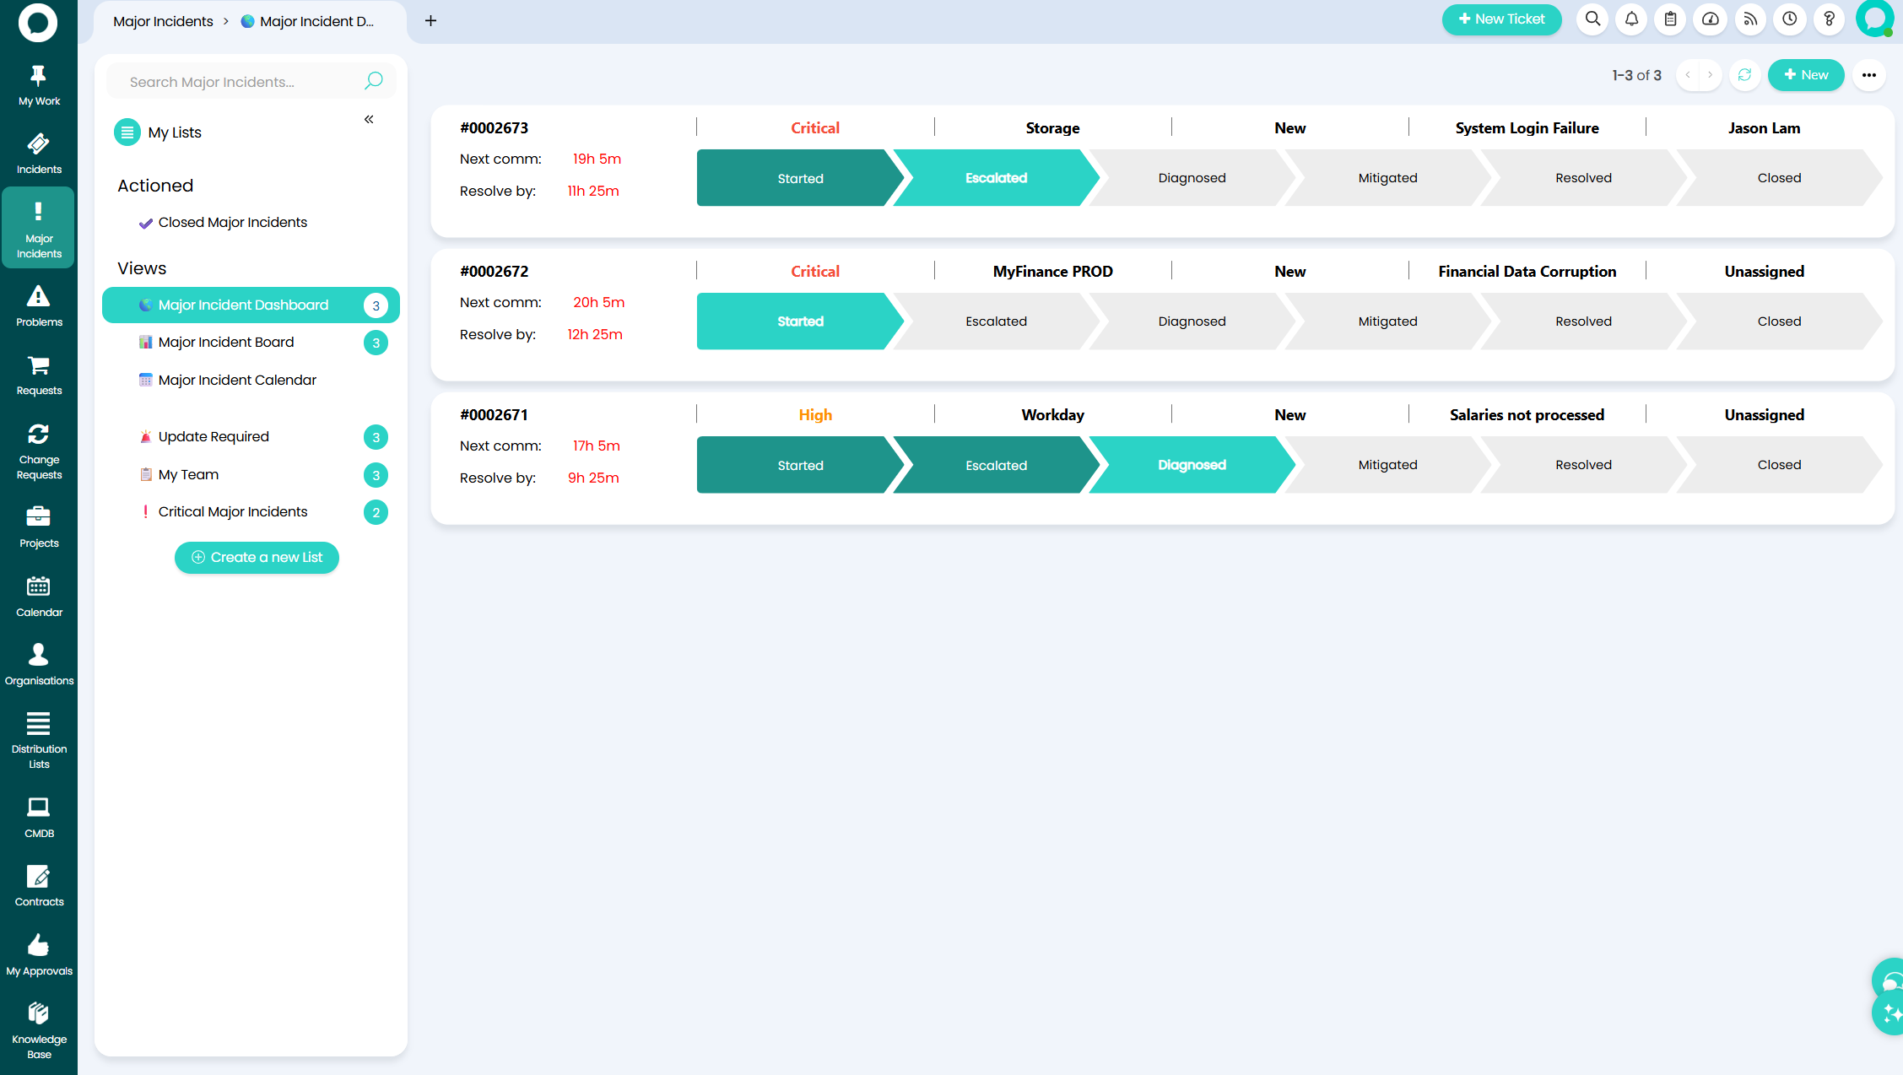Go to next page of results
Image resolution: width=1903 pixels, height=1075 pixels.
(x=1711, y=75)
